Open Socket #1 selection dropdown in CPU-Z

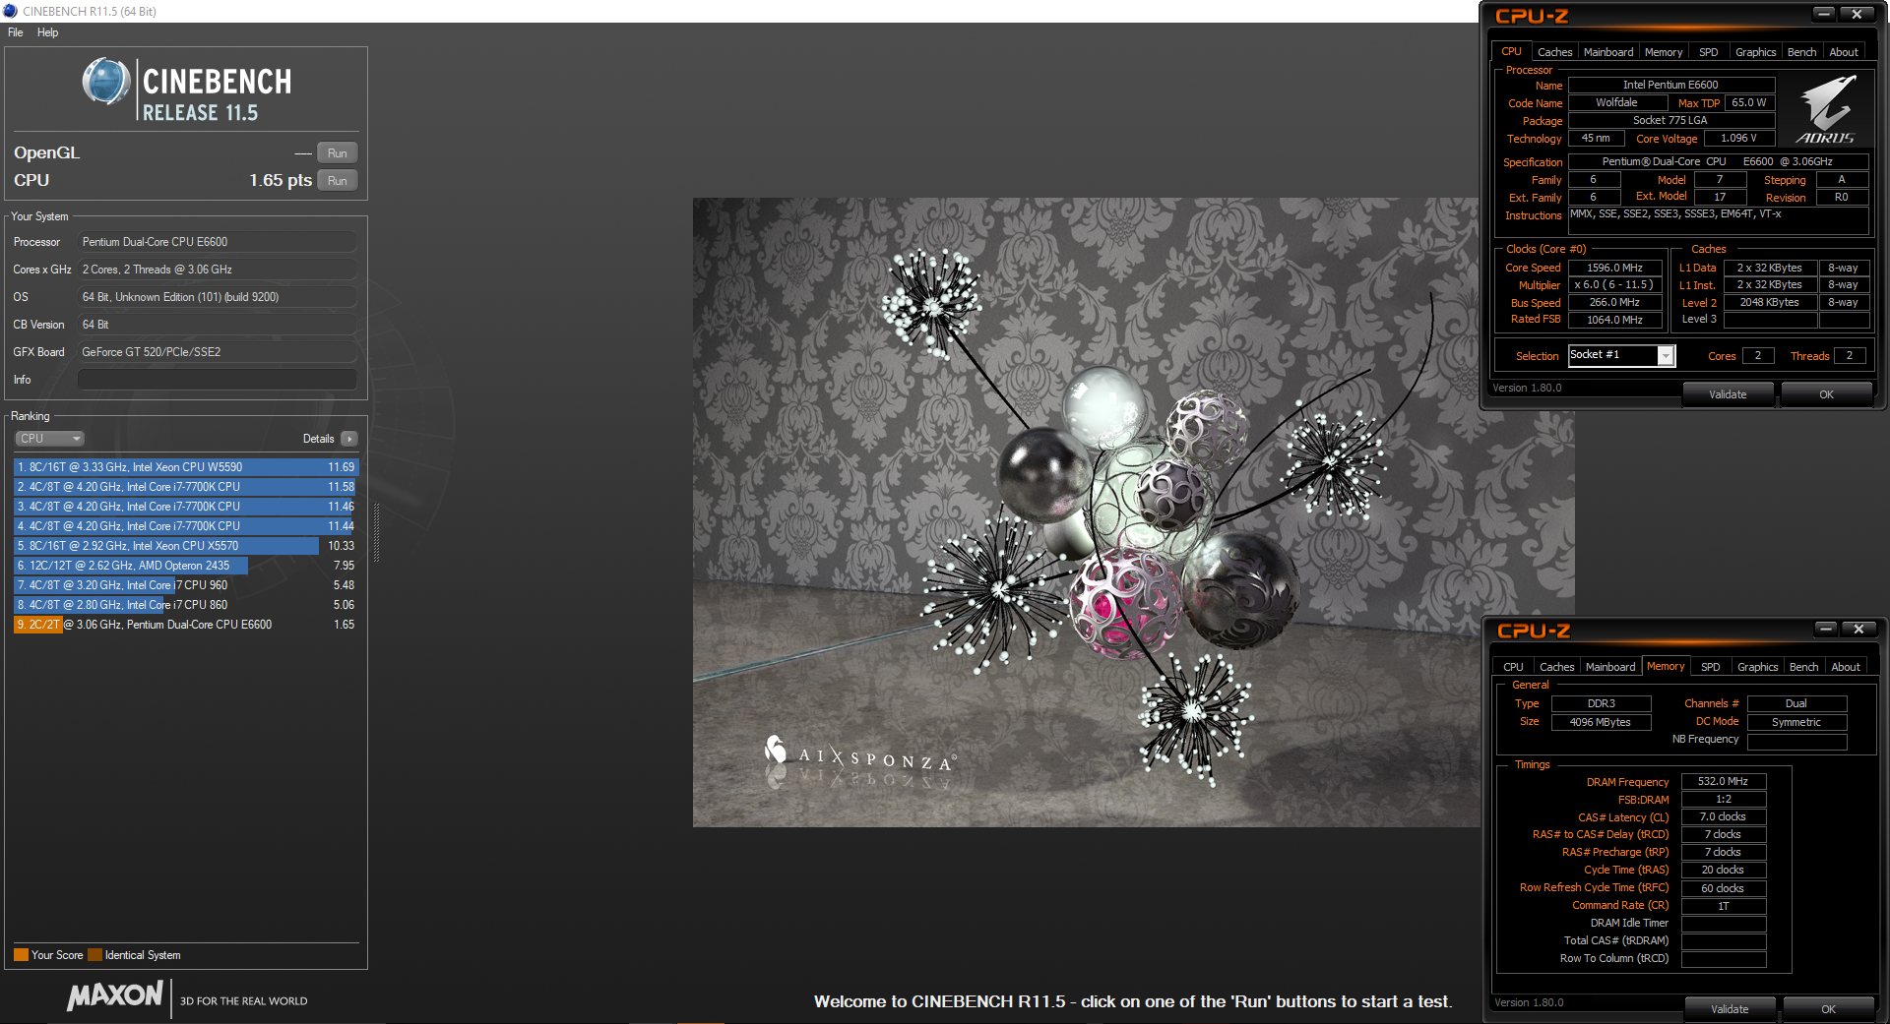point(1665,356)
